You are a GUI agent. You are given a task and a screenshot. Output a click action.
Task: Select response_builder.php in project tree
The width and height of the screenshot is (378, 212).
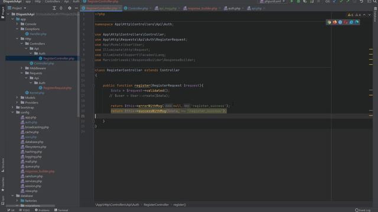(x=40, y=171)
